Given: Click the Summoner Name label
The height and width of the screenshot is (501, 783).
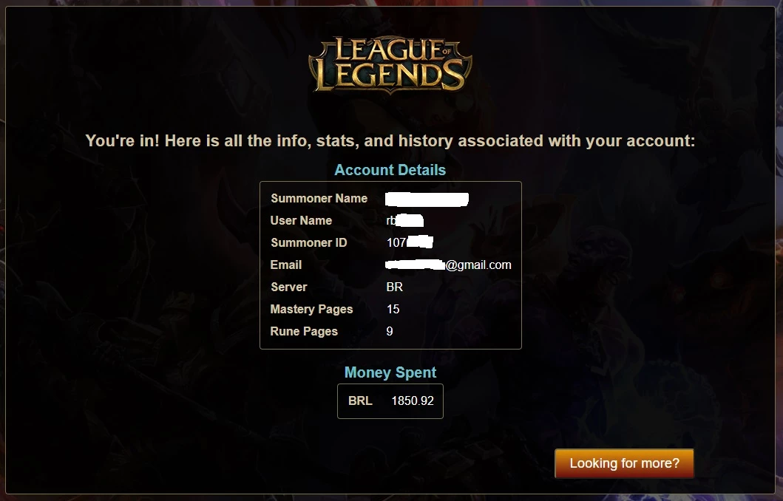Looking at the screenshot, I should coord(319,199).
